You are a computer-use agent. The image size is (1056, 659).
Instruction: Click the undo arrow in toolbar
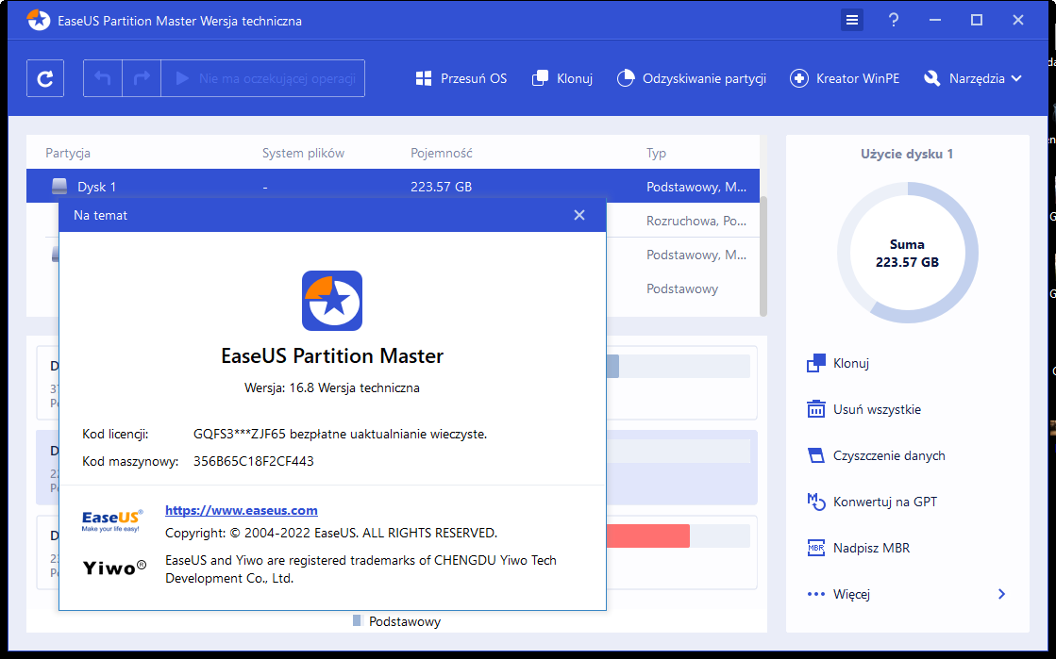coord(102,79)
